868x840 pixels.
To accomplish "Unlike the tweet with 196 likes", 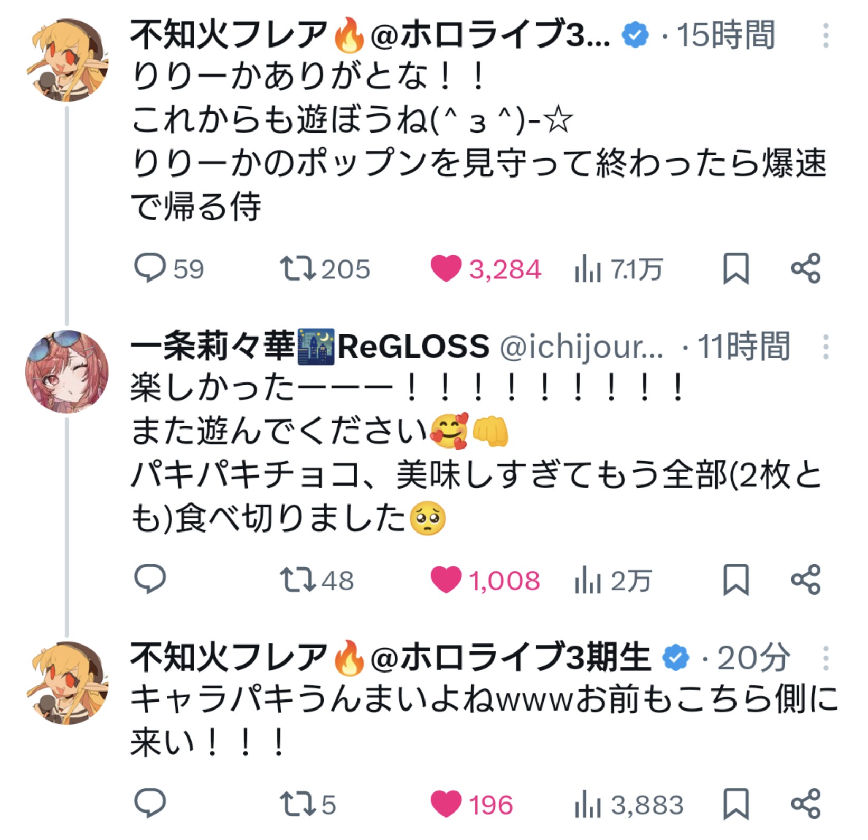I will coord(446,804).
